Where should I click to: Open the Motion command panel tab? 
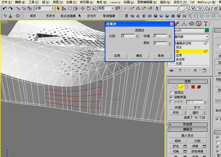(191, 23)
